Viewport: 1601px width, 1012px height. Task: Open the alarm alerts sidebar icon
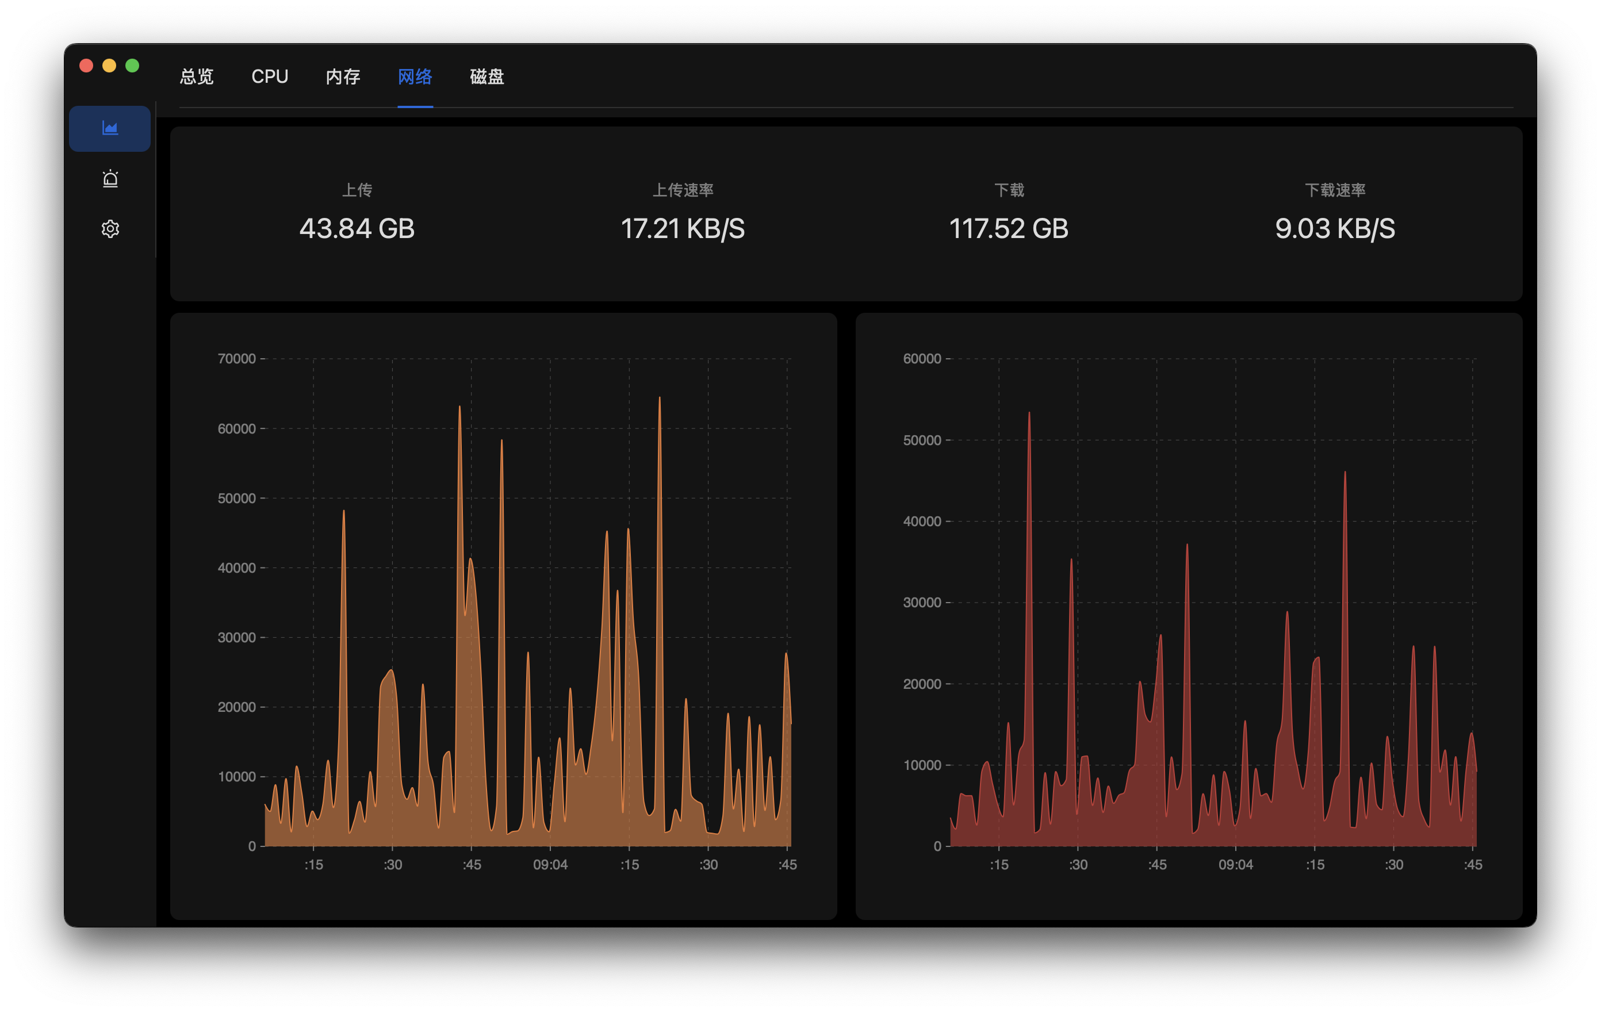coord(110,179)
